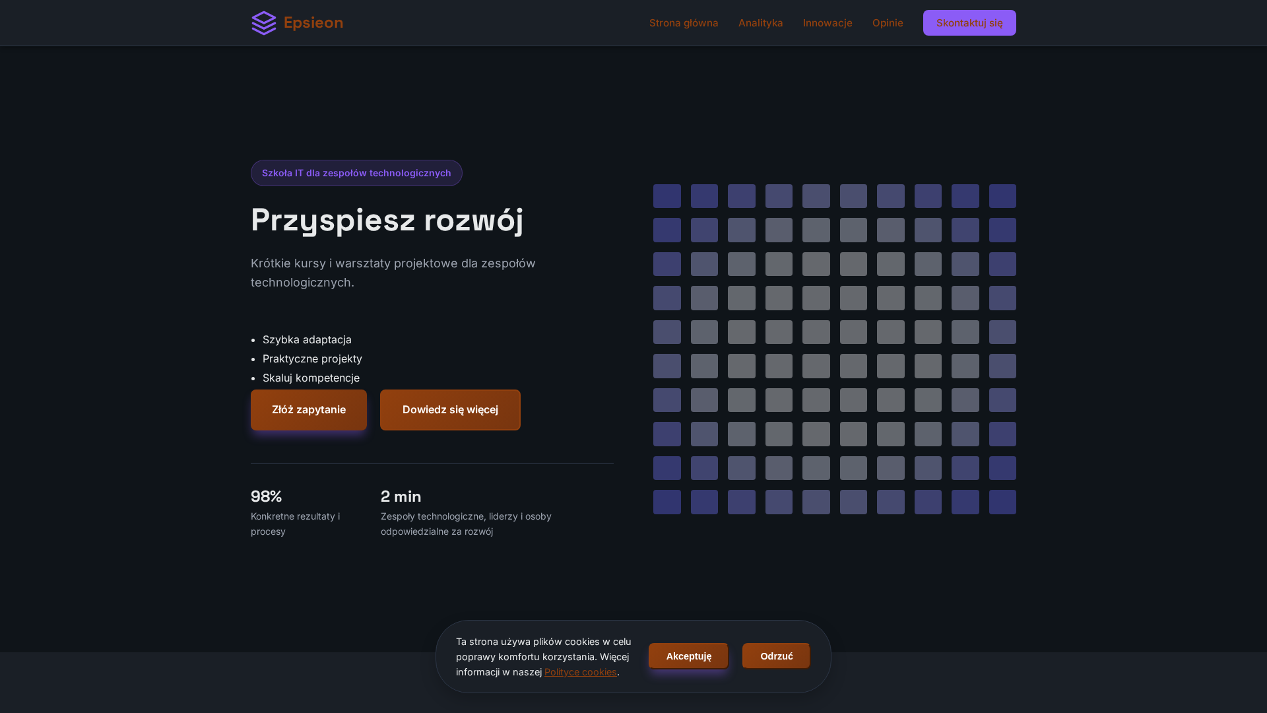
Task: Select Opinie in the top navigation
Action: (888, 23)
